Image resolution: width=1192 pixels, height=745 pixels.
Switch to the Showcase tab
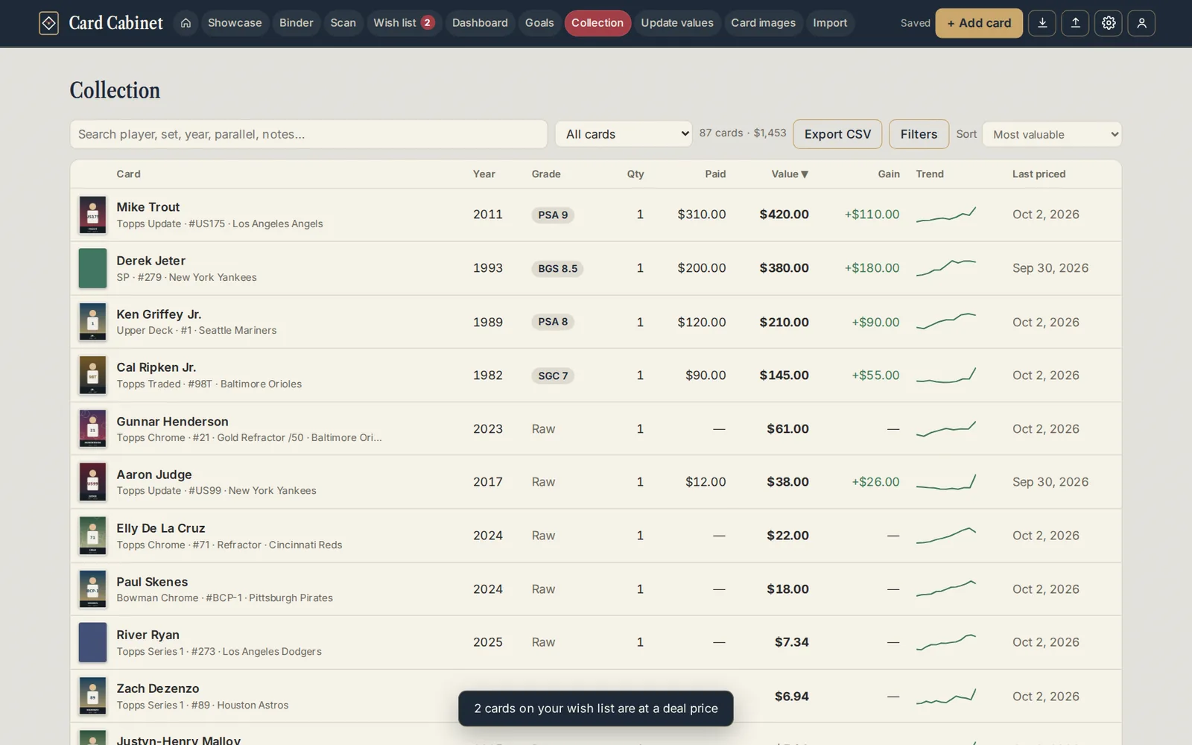tap(235, 23)
